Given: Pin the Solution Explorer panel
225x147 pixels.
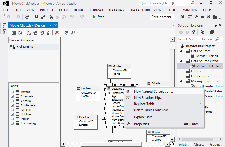Looking at the screenshot, I should pos(215,25).
